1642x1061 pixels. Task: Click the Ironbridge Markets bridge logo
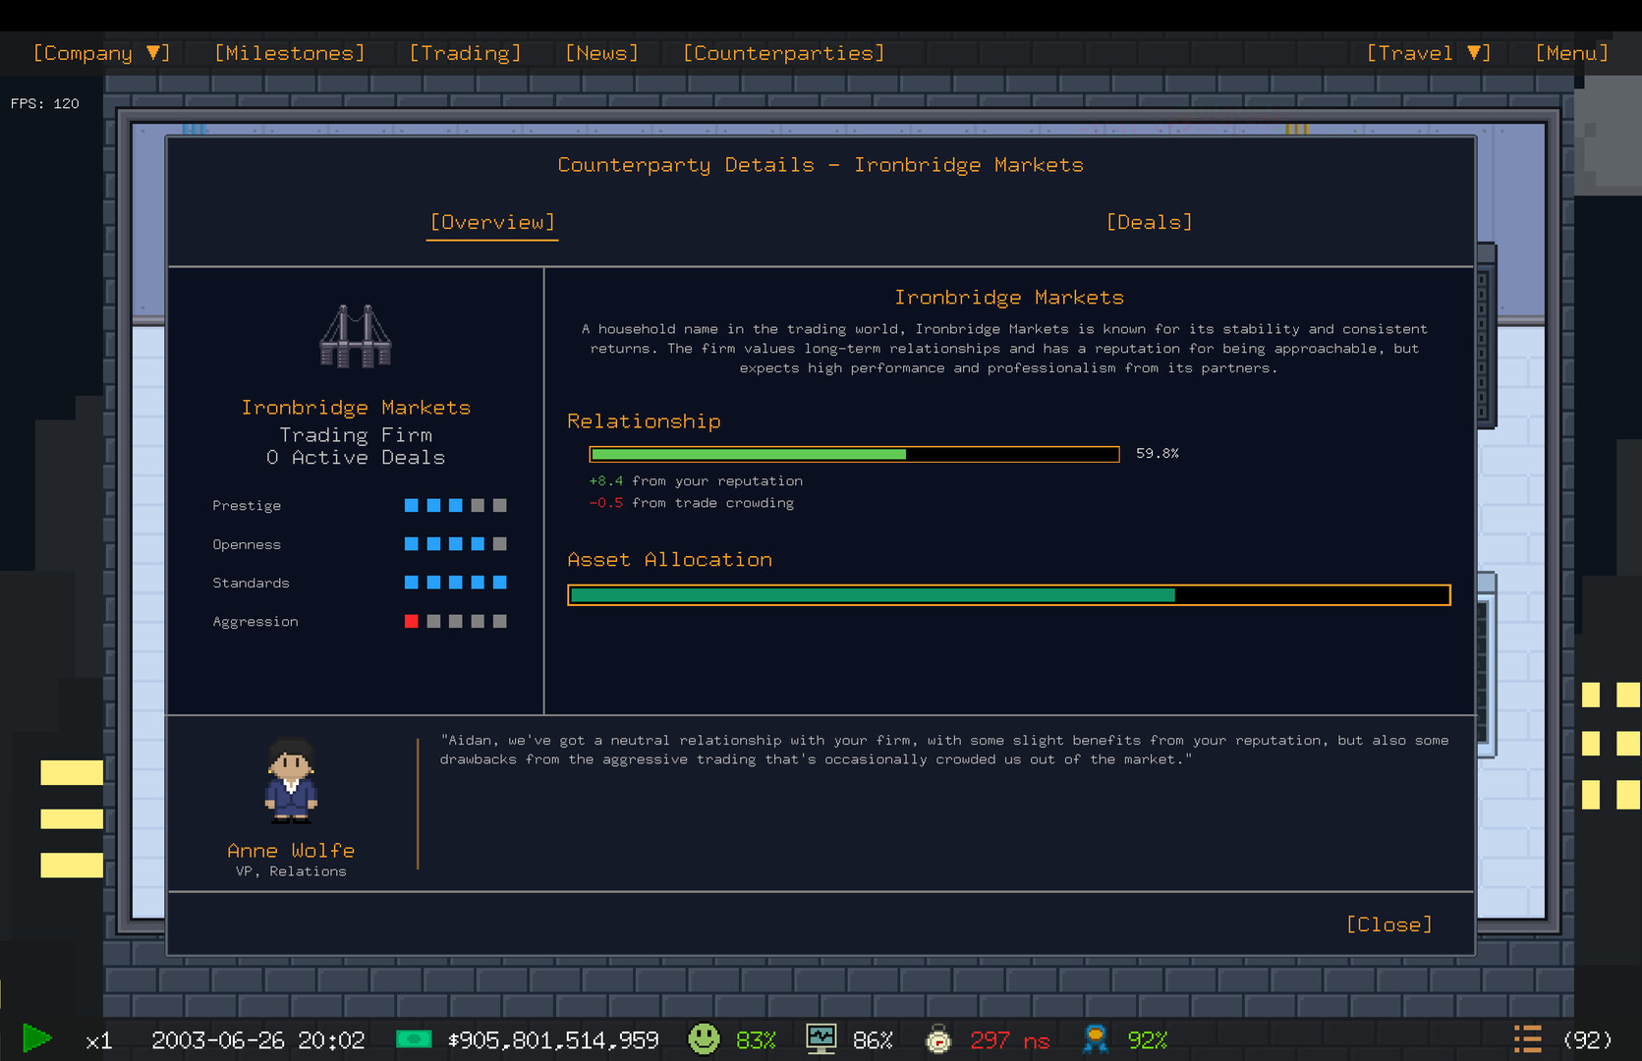coord(355,336)
